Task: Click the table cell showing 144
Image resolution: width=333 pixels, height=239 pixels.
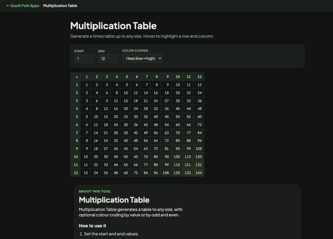Action: click(199, 173)
